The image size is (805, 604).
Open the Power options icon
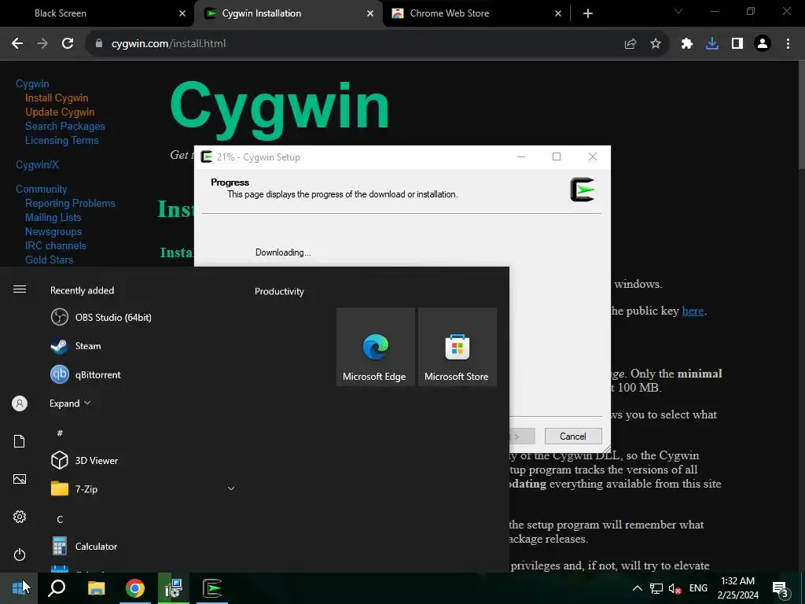(20, 554)
